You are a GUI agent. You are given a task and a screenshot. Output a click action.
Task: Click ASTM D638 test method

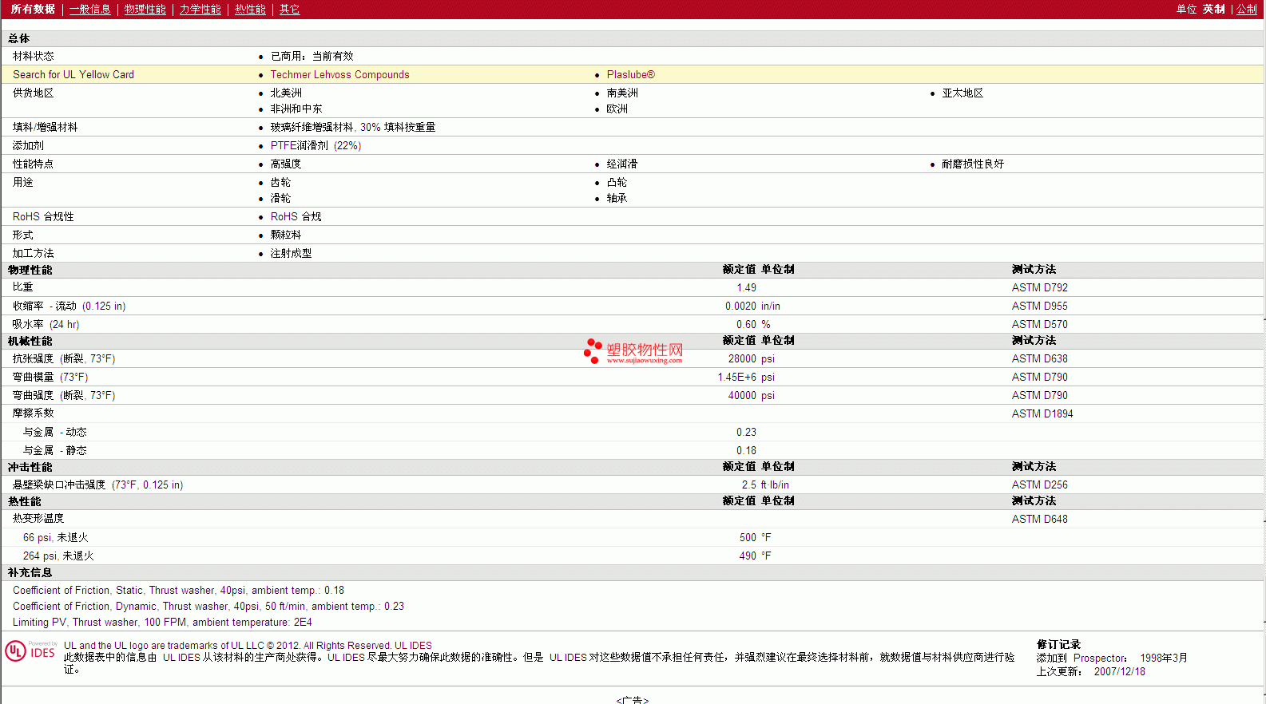pyautogui.click(x=1040, y=359)
